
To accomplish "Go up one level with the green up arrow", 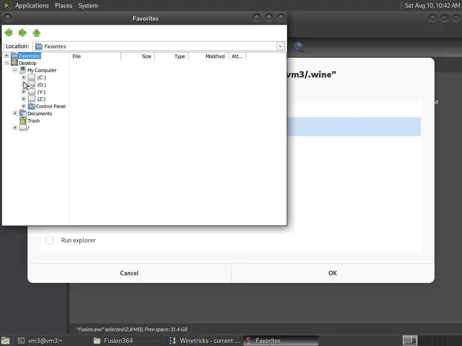I will tap(37, 32).
